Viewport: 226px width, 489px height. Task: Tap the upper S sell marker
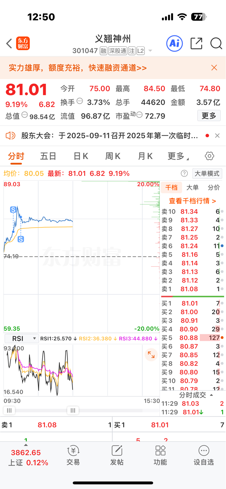click(x=13, y=210)
